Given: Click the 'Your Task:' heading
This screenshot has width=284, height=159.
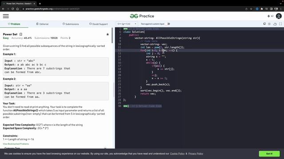Looking at the screenshot, I should [x=9, y=103].
